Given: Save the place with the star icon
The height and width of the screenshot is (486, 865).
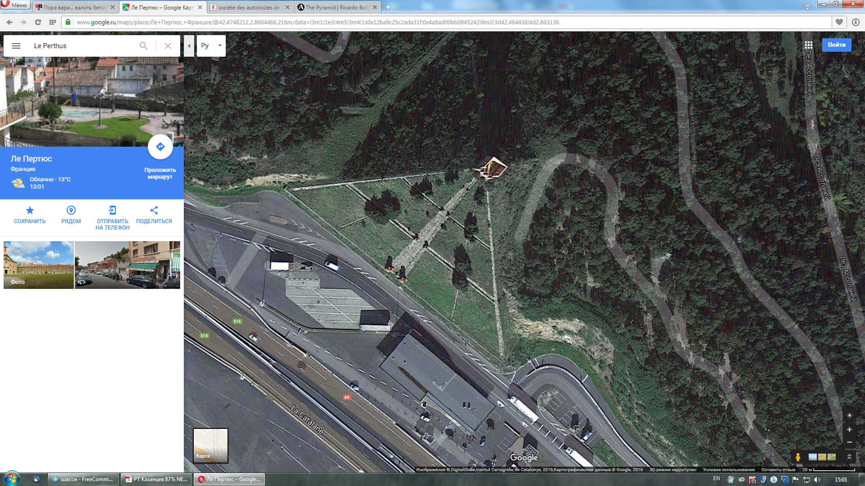Looking at the screenshot, I should pyautogui.click(x=30, y=211).
